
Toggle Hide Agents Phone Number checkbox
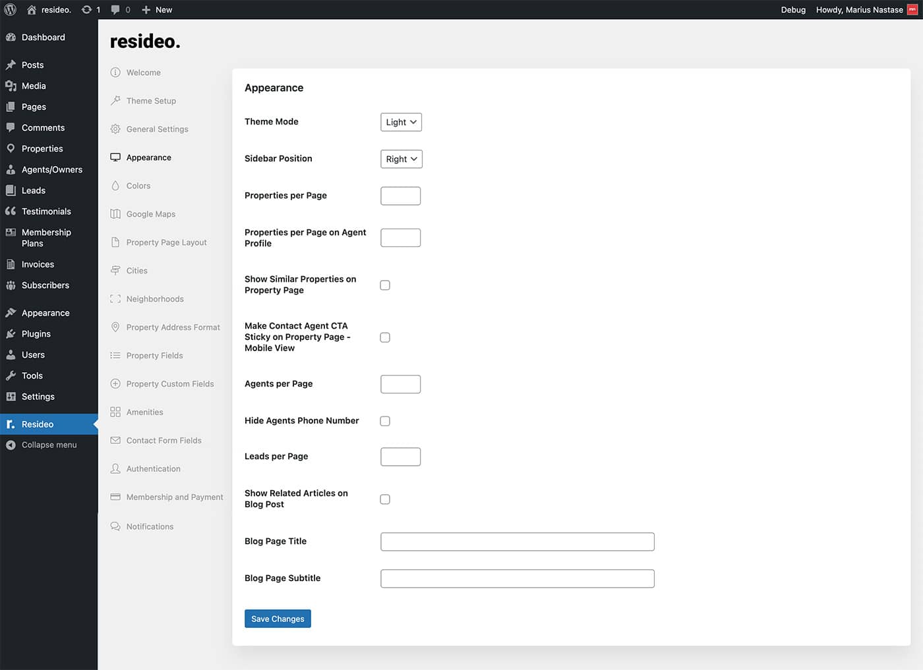pos(385,421)
